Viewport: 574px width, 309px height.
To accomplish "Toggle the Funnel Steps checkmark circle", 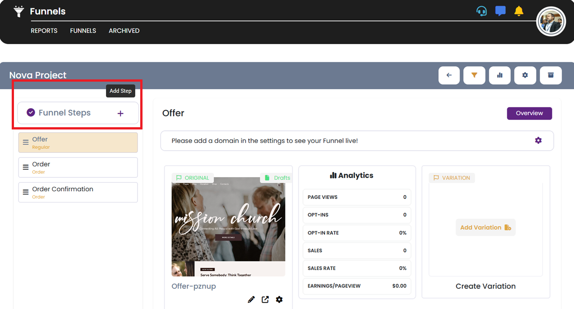I will coord(31,112).
